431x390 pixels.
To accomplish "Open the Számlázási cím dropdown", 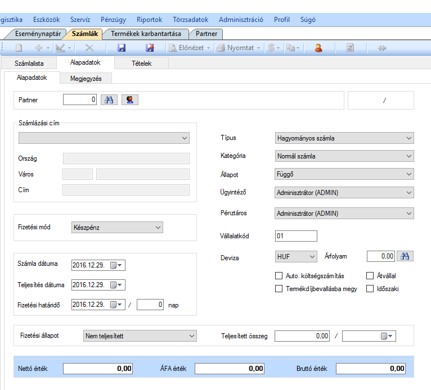I will tap(104, 138).
